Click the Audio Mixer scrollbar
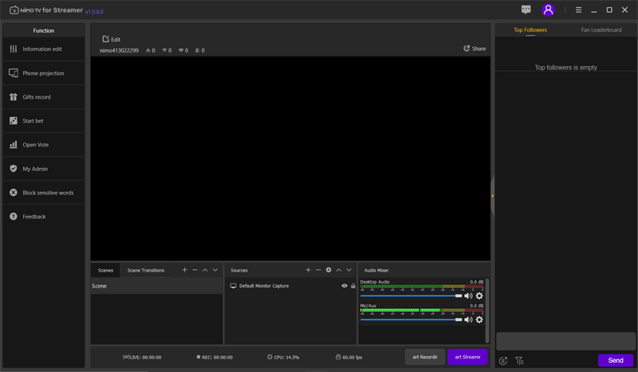The height and width of the screenshot is (372, 638). tap(487, 311)
